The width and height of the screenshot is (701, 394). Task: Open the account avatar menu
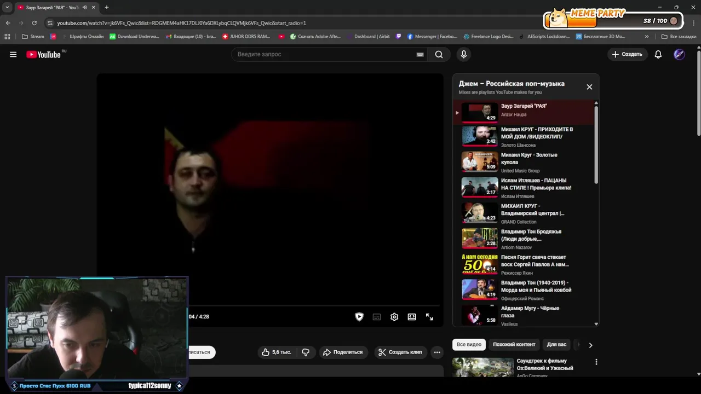tap(679, 54)
